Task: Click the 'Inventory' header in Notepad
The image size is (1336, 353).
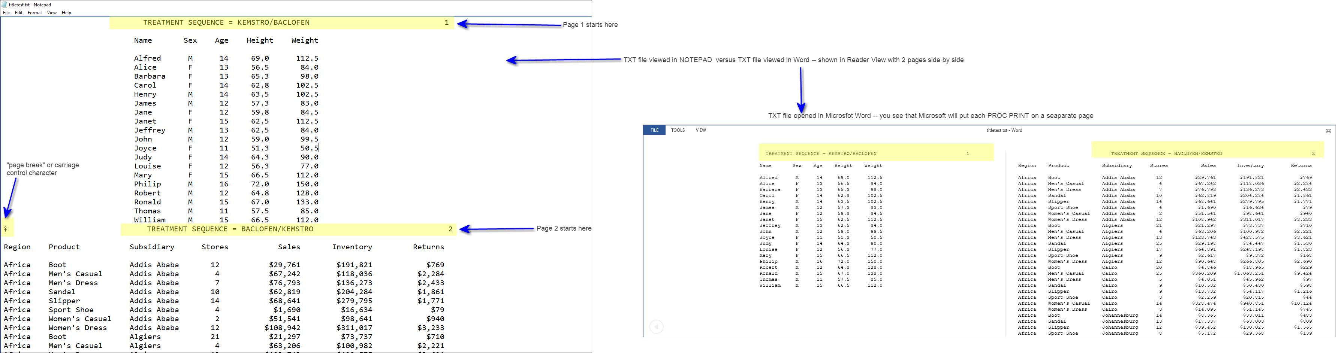Action: 352,247
